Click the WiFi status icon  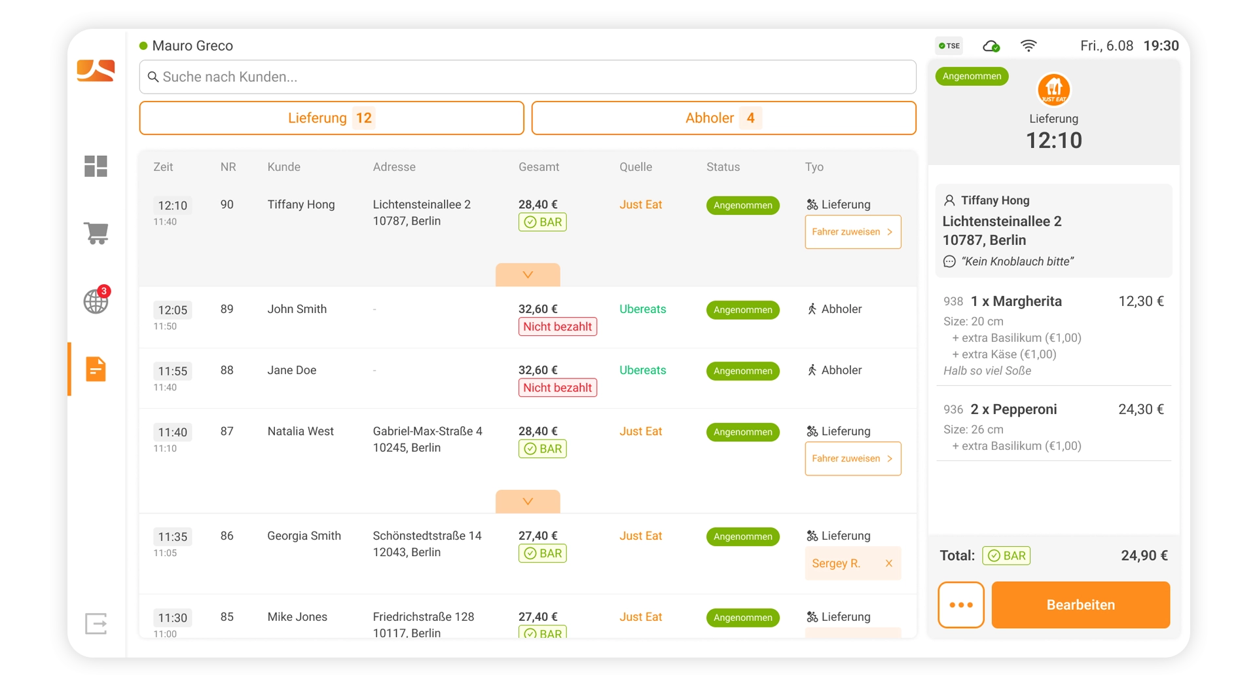[x=1029, y=46]
